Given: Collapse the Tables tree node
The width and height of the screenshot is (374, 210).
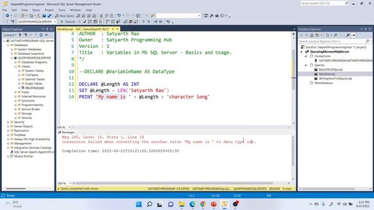Looking at the screenshot, I should (x=16, y=66).
